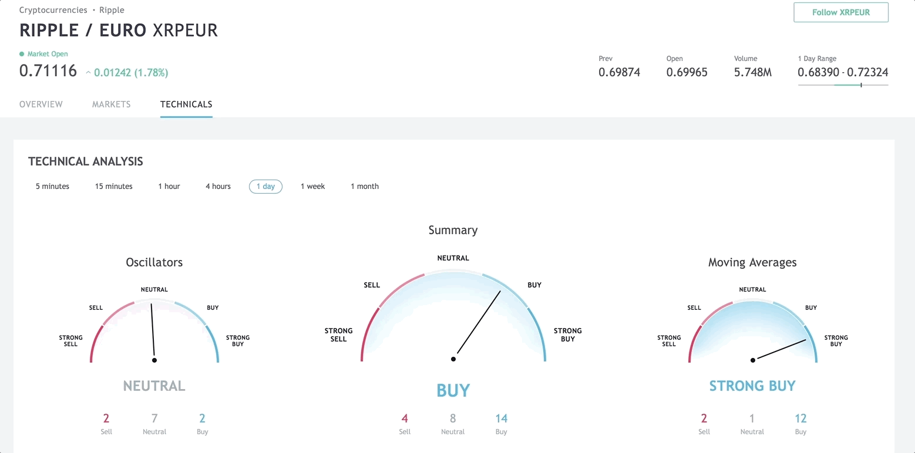The width and height of the screenshot is (915, 453).
Task: Click the Moving Averages Buy count 12
Action: pos(800,418)
